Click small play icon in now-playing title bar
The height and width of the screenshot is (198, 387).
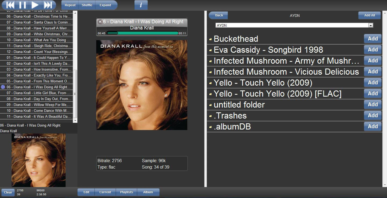pyautogui.click(x=100, y=22)
